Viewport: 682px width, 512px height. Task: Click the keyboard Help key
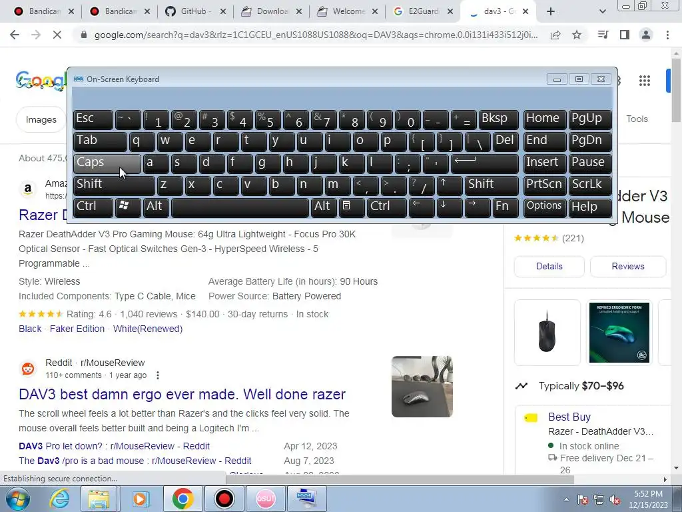590,207
